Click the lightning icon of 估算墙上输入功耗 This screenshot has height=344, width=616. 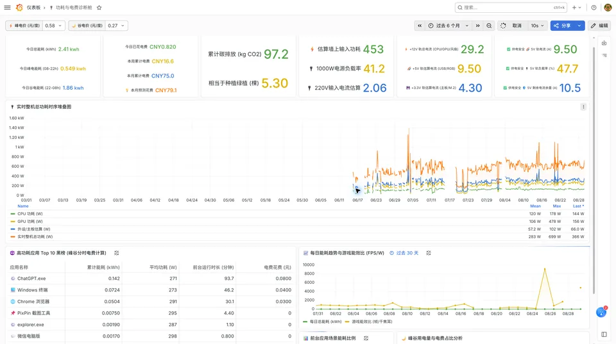(x=312, y=49)
